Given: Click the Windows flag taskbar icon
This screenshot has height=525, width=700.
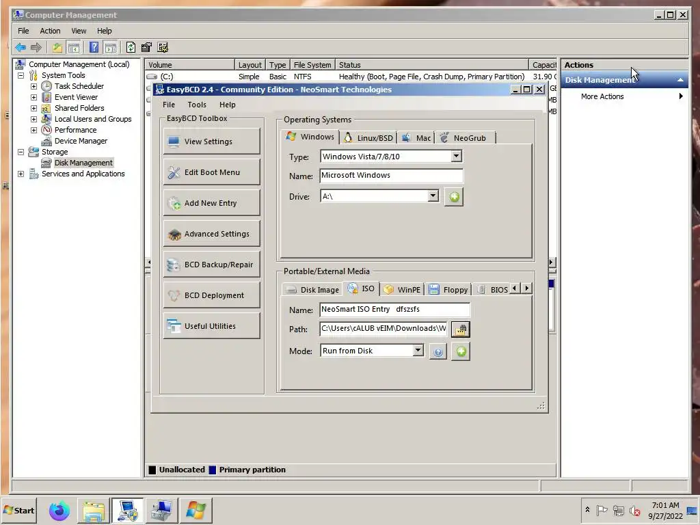Looking at the screenshot, I should [196, 511].
